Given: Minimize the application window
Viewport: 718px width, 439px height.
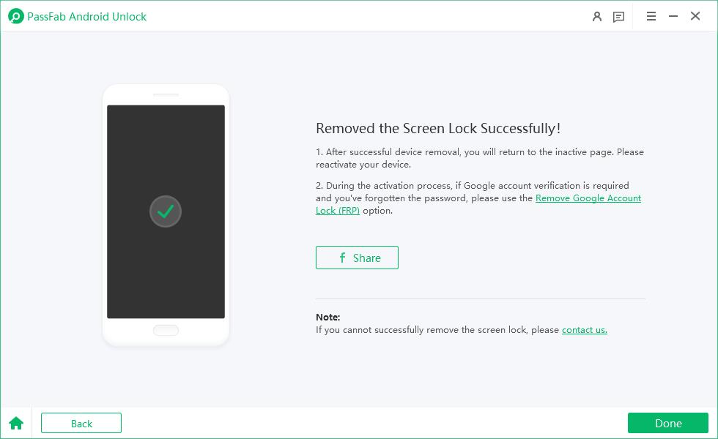Looking at the screenshot, I should click(x=673, y=15).
